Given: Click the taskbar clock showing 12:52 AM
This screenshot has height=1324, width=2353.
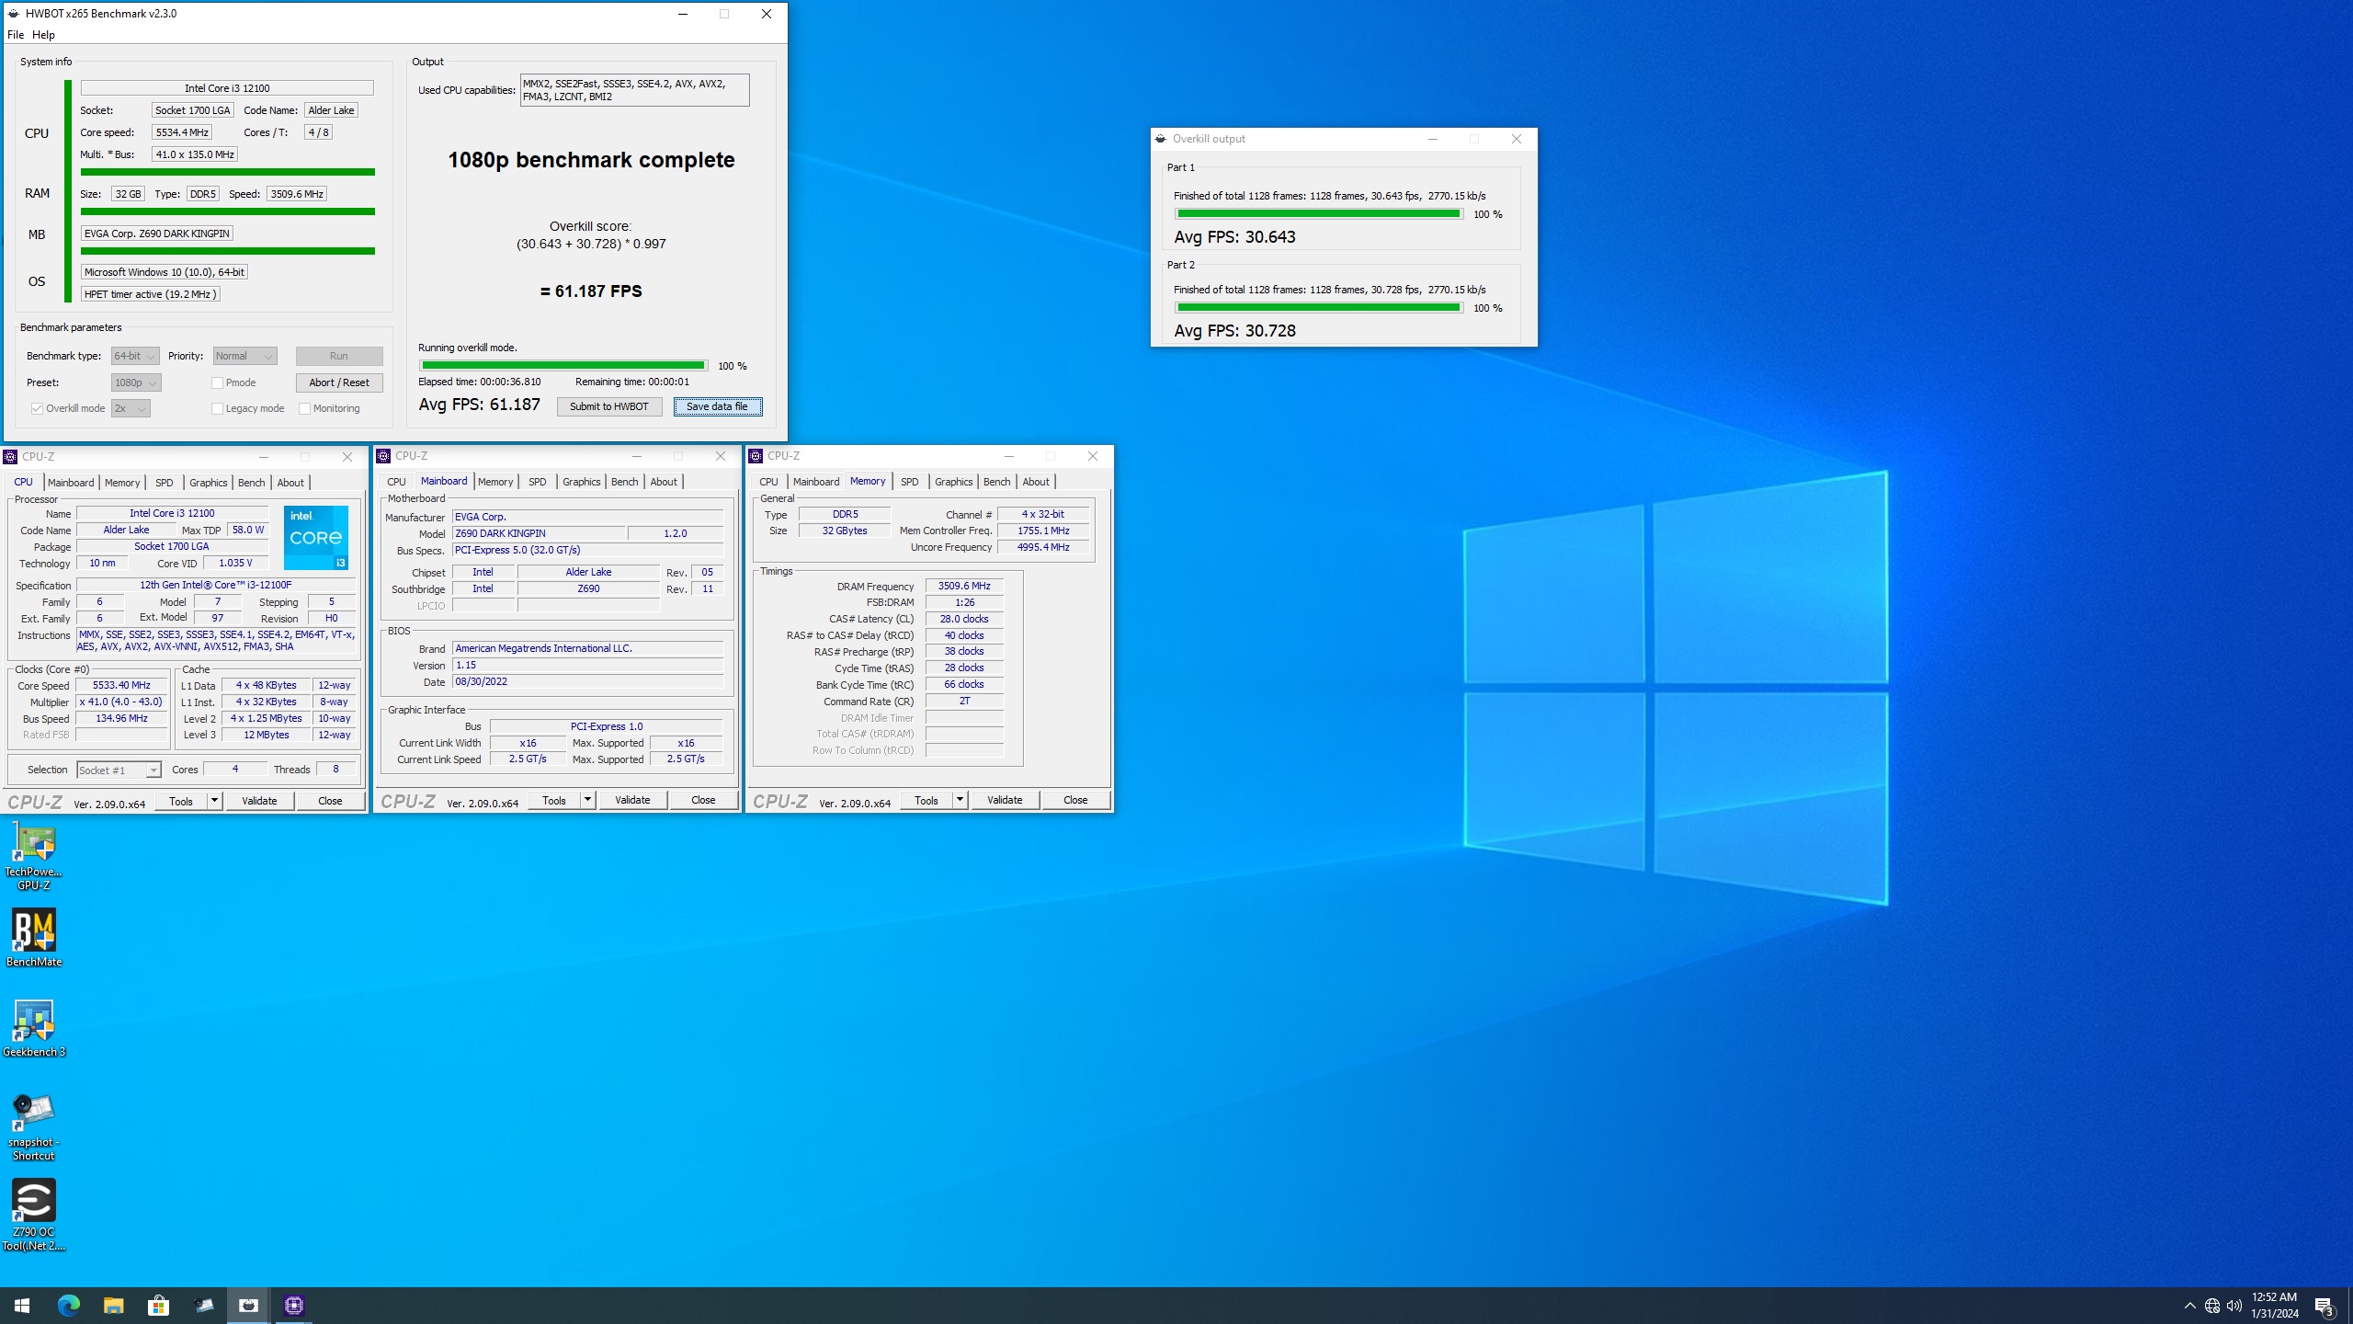Looking at the screenshot, I should 2275,1306.
